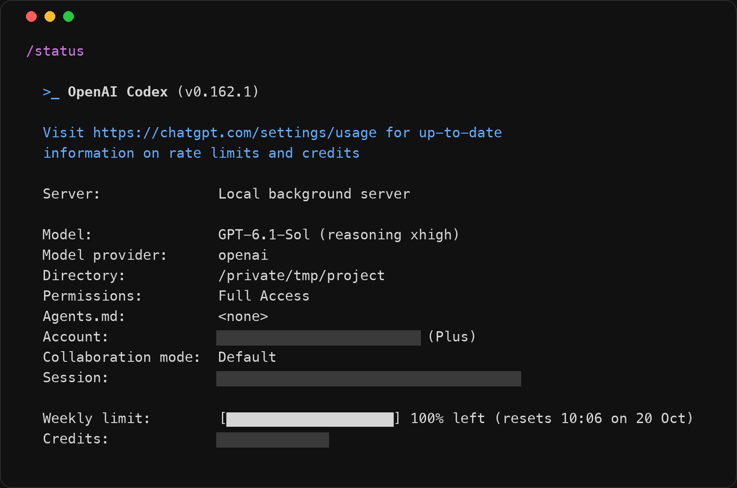Click the yellow minimize window button
The height and width of the screenshot is (488, 737).
pyautogui.click(x=50, y=17)
